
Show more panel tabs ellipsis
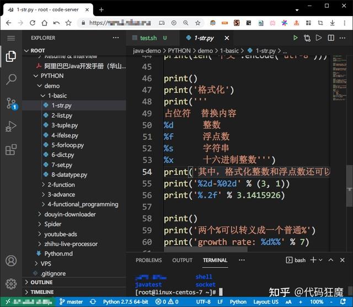tap(242, 260)
